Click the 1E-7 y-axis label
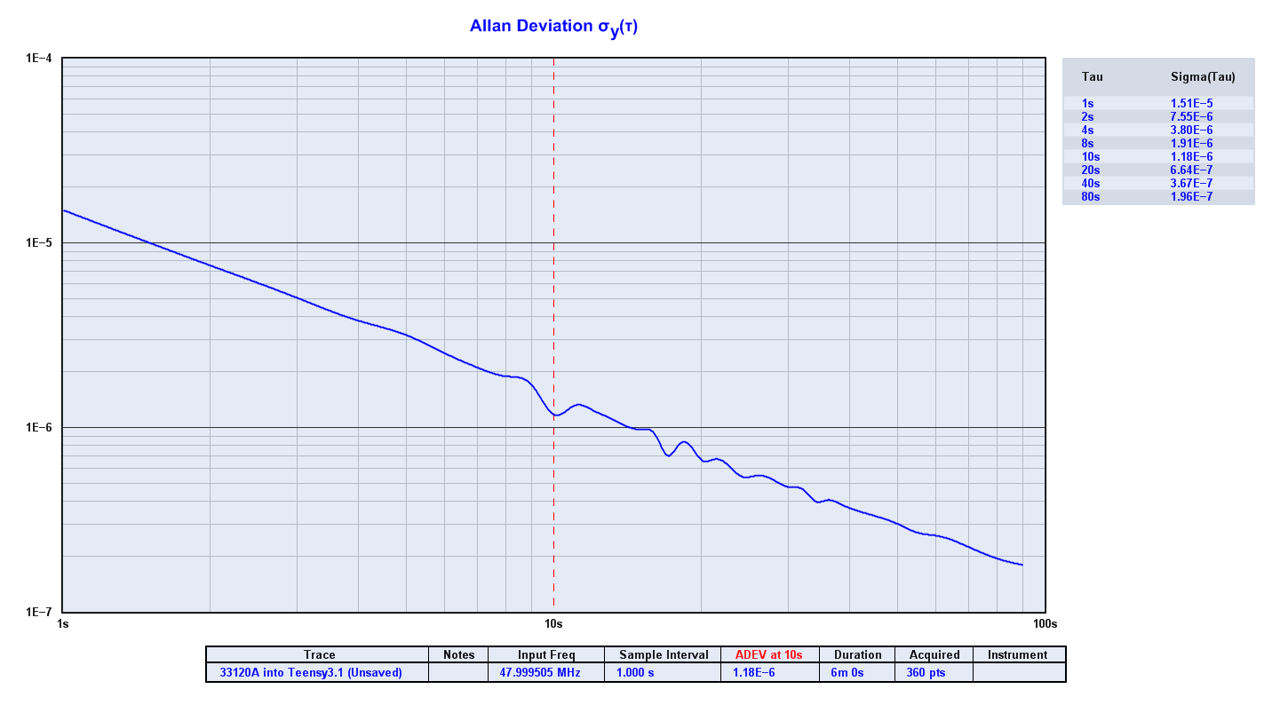Image resolution: width=1272 pixels, height=713 pixels. (x=38, y=613)
